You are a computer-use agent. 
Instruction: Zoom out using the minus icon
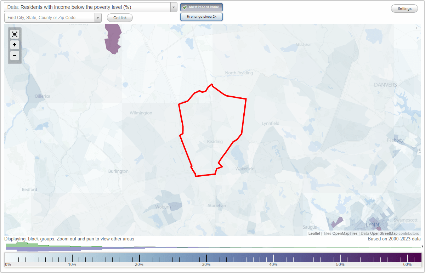coord(15,55)
